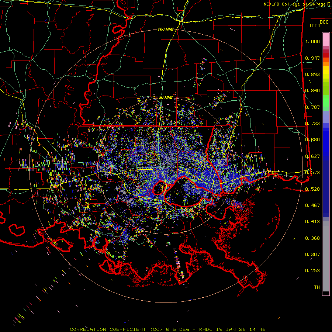The height and width of the screenshot is (332, 332).
Task: Select the 0.307 scale value
Action: click(x=312, y=255)
